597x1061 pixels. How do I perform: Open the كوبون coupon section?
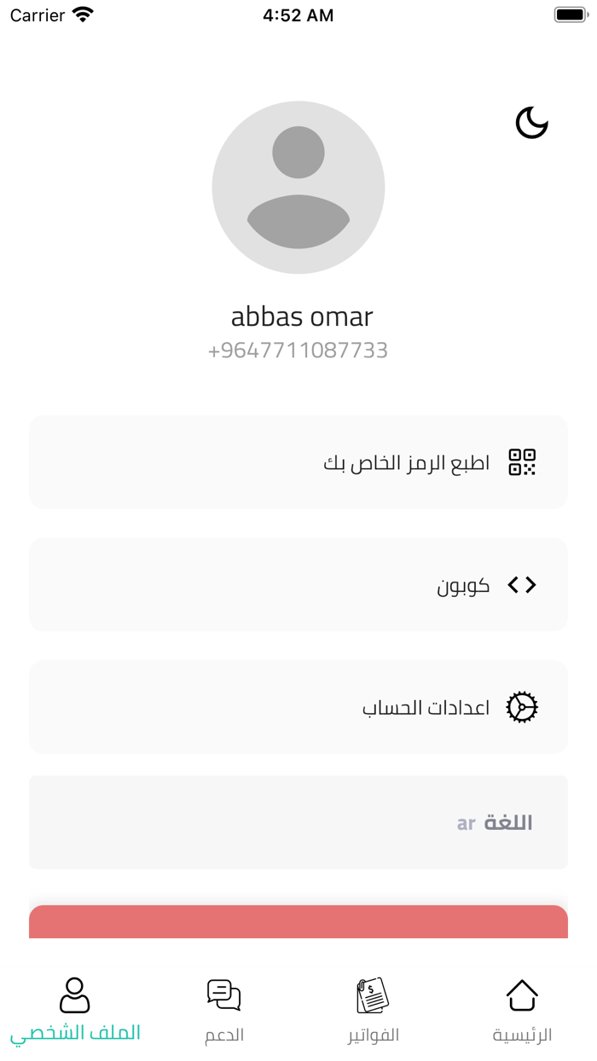[x=298, y=584]
